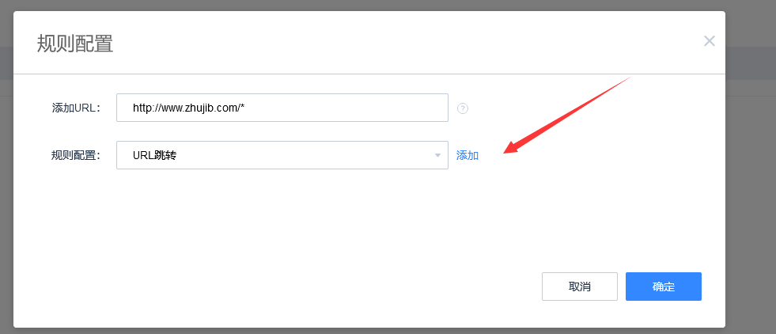Click the question mark help icon
This screenshot has width=776, height=334.
click(x=463, y=108)
